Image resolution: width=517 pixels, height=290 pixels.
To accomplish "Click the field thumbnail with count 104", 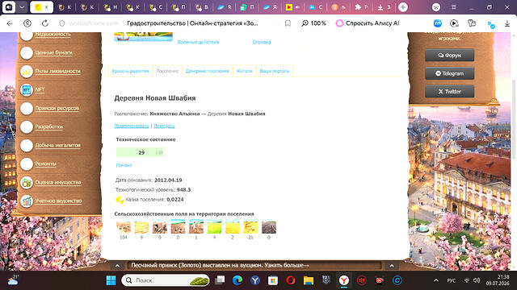I will point(124,227).
